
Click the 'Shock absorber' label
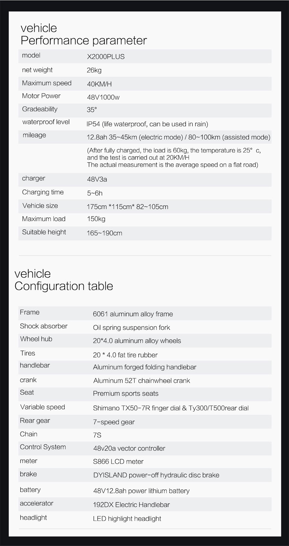44,326
